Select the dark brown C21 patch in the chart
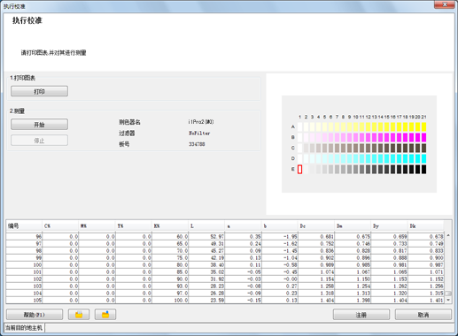 tap(423, 148)
